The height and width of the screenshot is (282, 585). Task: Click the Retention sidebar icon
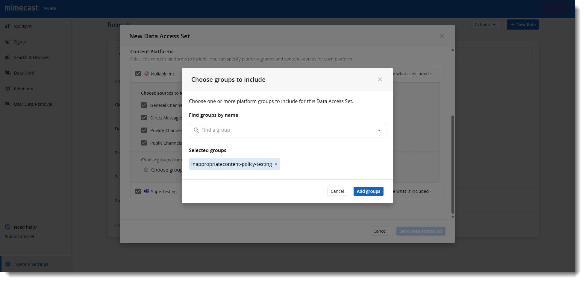point(7,89)
